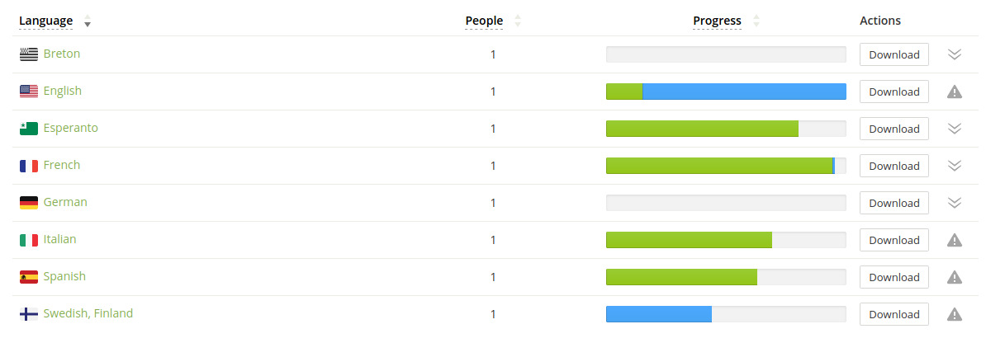Open the Esperanto language link

point(70,128)
